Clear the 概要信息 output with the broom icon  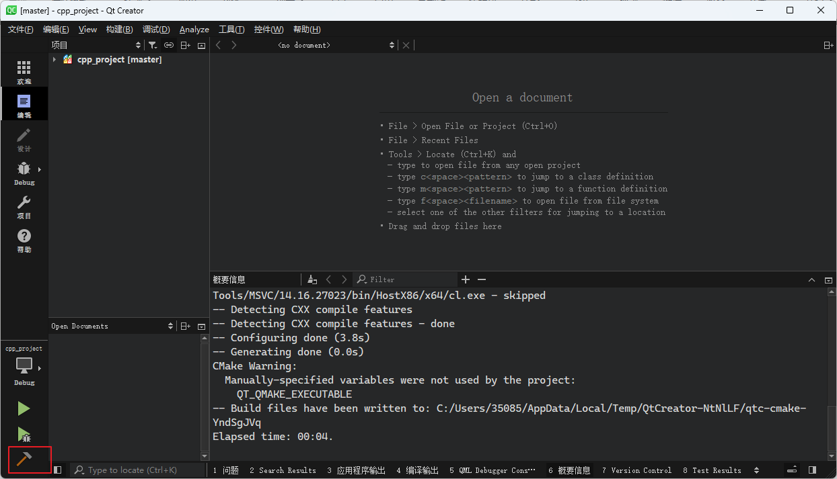pos(312,279)
